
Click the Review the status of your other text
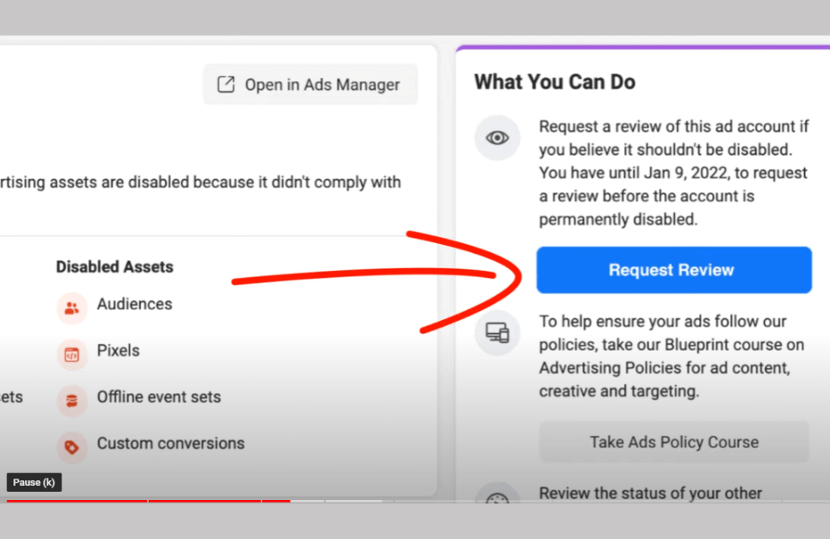650,493
